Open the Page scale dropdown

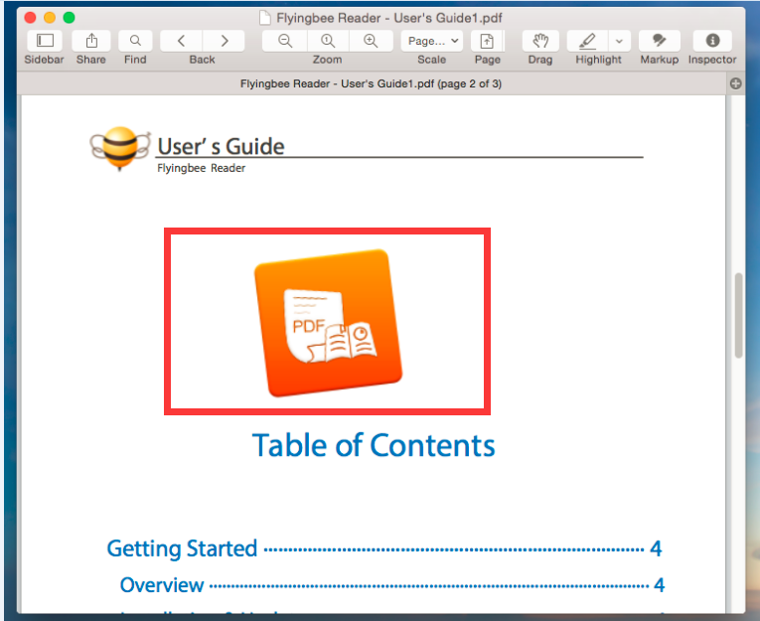tap(432, 41)
